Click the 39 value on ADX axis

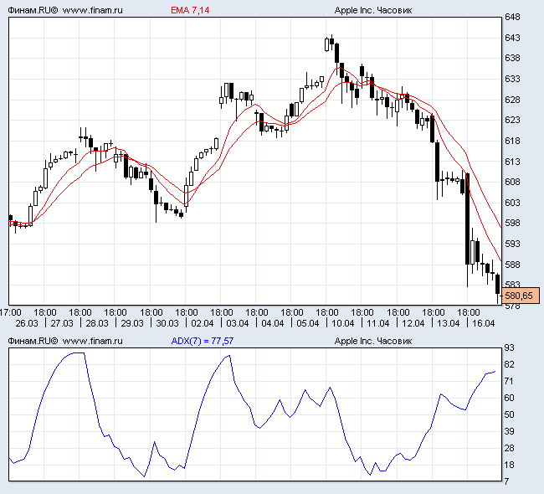(x=510, y=431)
